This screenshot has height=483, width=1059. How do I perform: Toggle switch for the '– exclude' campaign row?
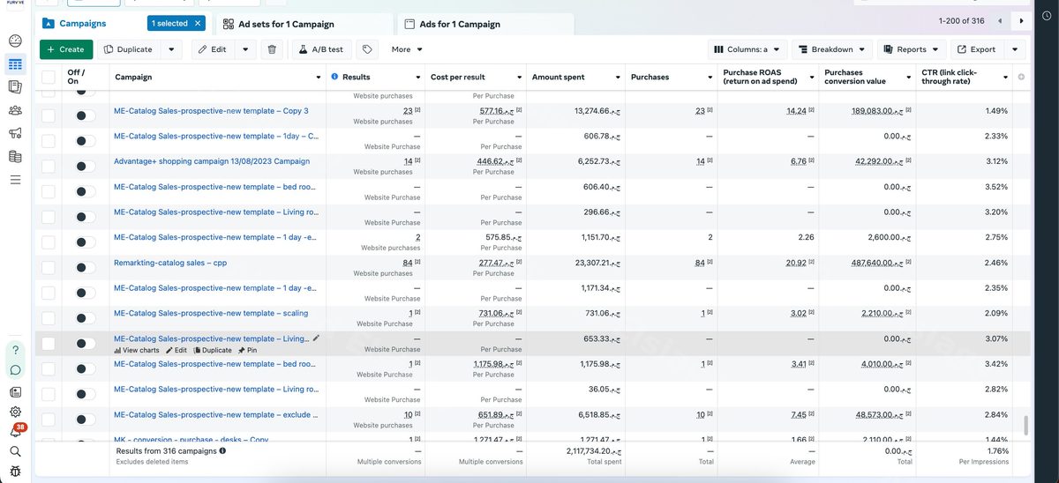point(86,420)
